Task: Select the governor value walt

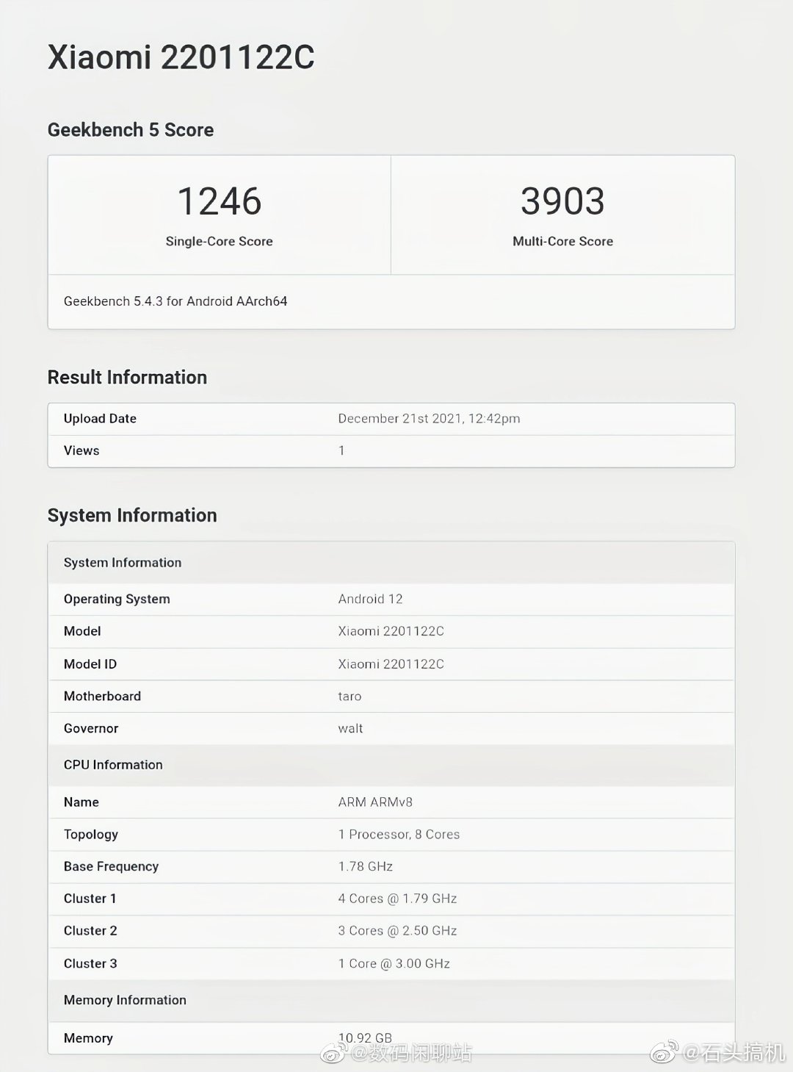Action: 350,729
